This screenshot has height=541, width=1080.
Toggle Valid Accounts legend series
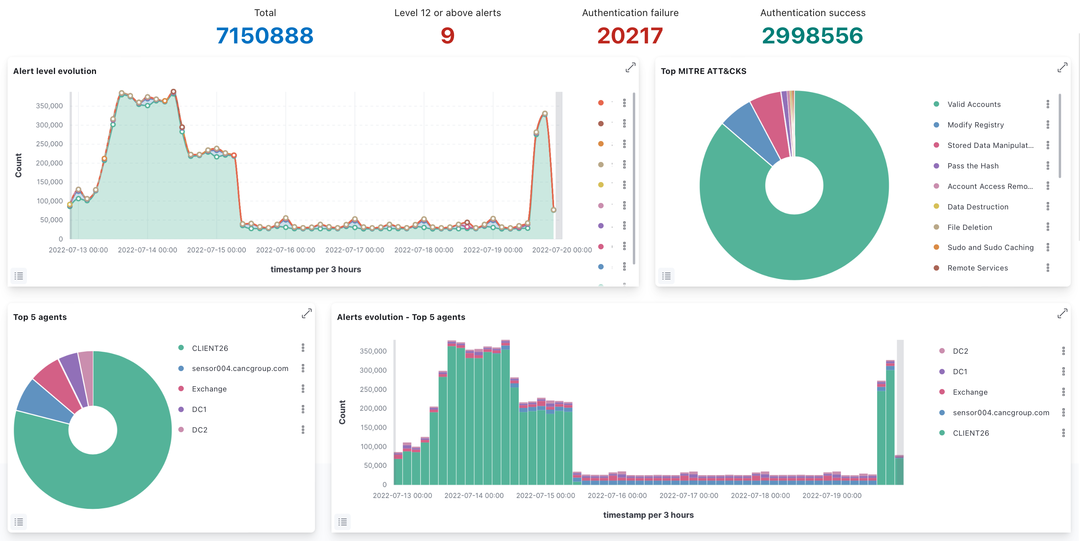[x=974, y=105]
